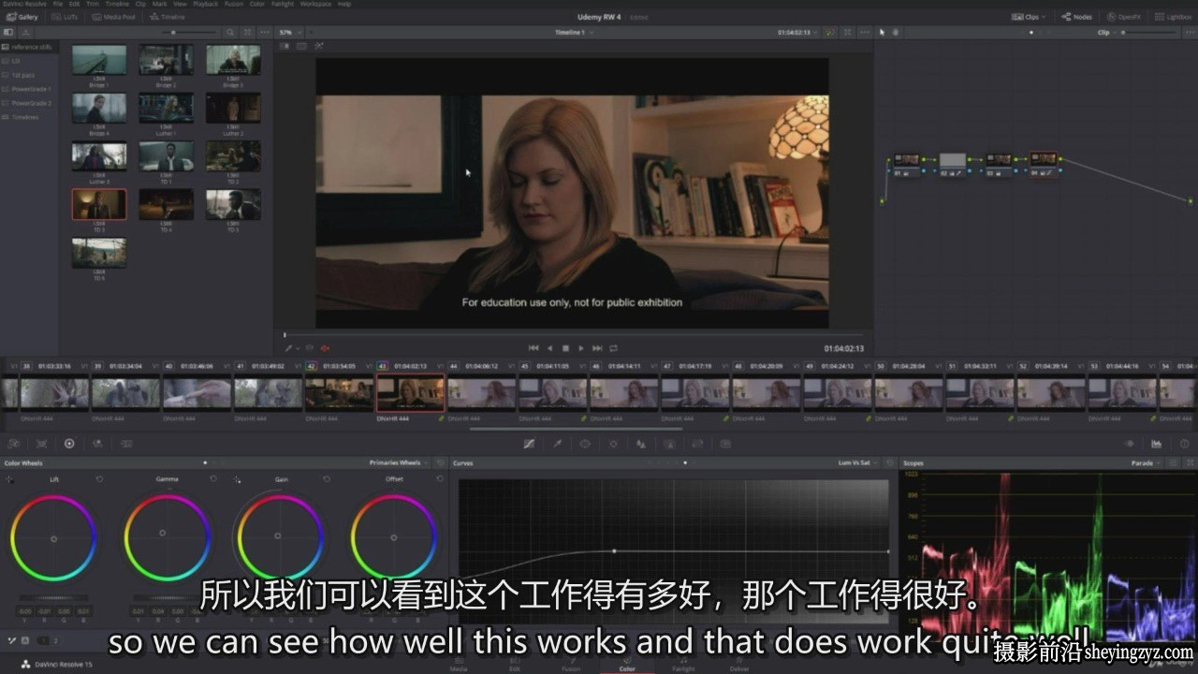Open the Help menu
This screenshot has width=1198, height=674.
coord(344,4)
